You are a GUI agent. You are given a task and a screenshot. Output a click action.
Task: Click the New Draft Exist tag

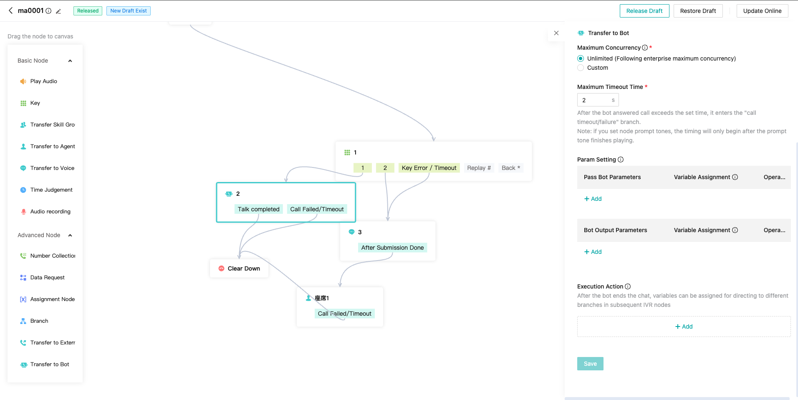click(129, 11)
